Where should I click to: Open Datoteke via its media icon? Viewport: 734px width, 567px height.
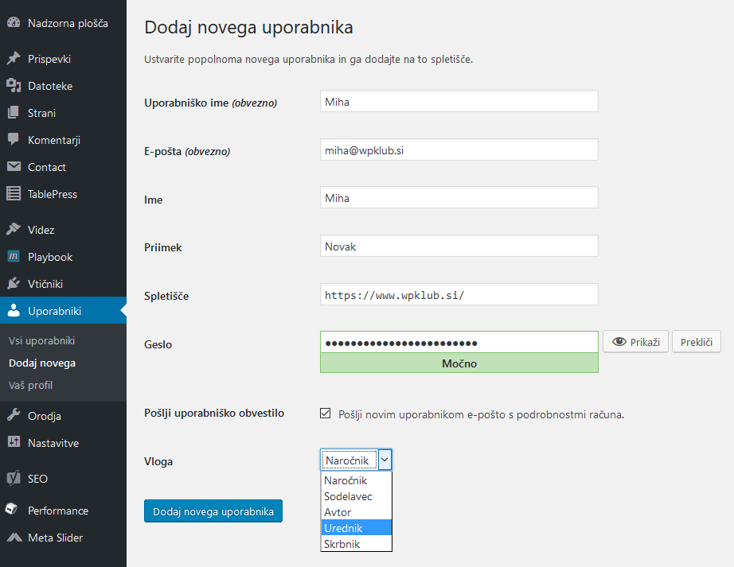(14, 86)
